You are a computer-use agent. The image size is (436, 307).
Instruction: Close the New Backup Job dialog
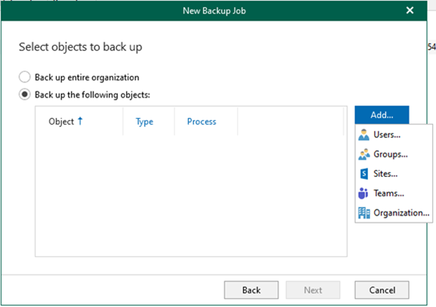(410, 10)
